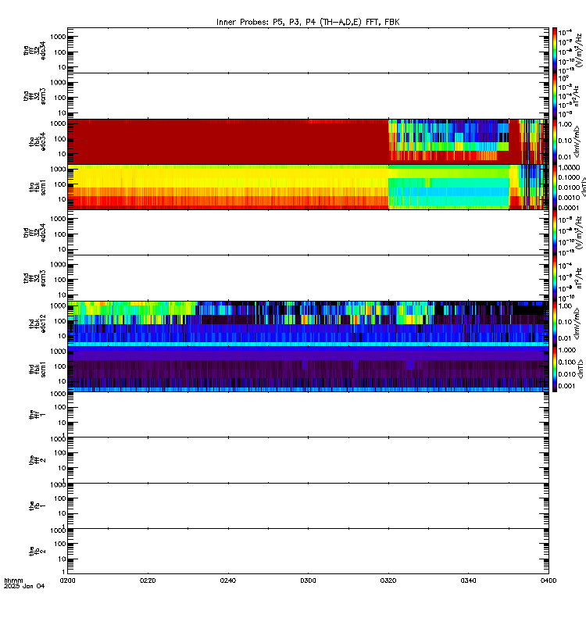Click the '0.001' tick on thd scm1 color bar

point(567,386)
